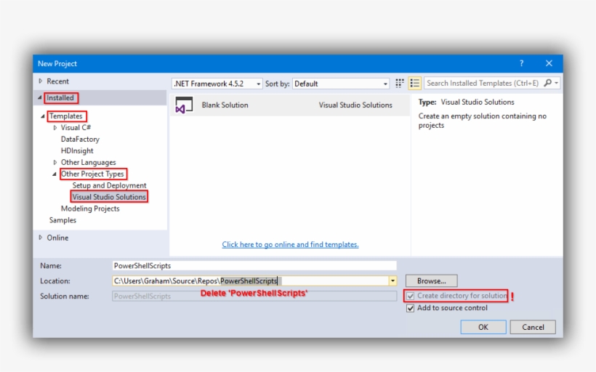Click into the Name text field
The image size is (596, 372).
(x=254, y=266)
